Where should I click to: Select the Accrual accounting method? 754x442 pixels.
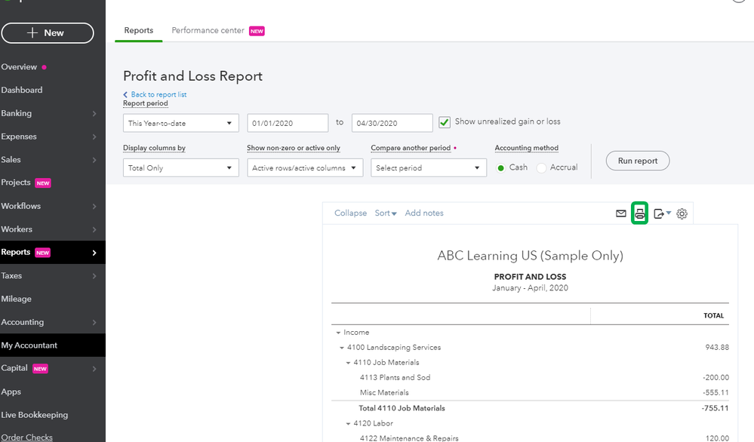coord(541,168)
